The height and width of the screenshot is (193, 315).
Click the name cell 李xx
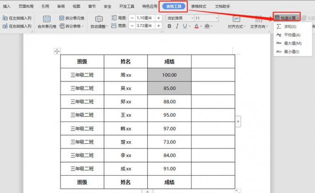pyautogui.click(x=126, y=155)
